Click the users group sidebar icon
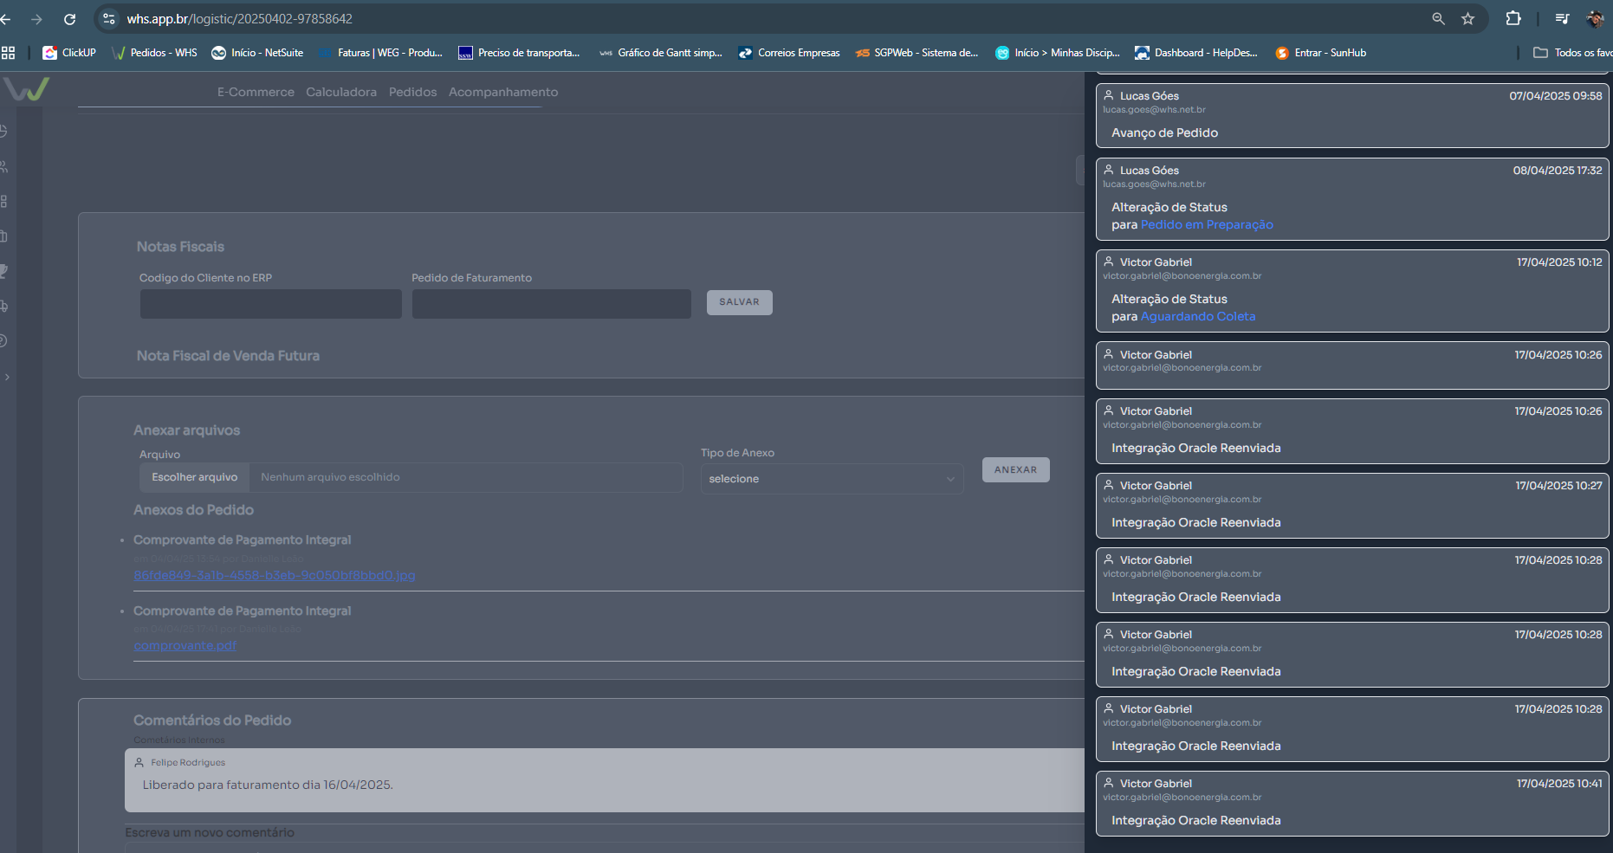Image resolution: width=1613 pixels, height=853 pixels. (3, 166)
